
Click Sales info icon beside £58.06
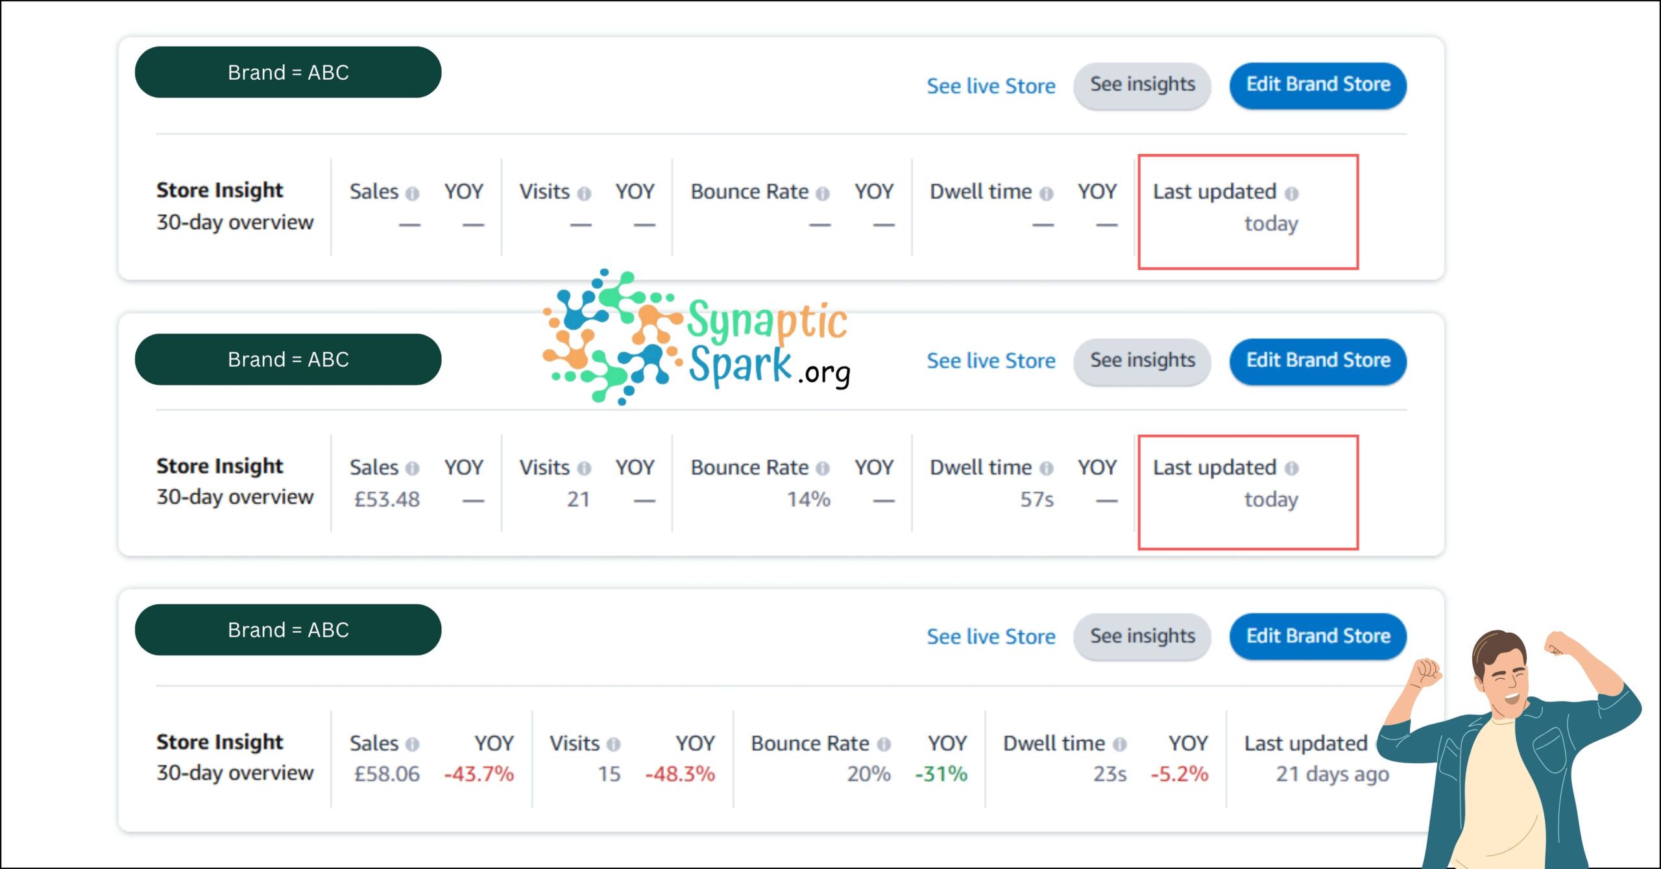[x=412, y=744]
